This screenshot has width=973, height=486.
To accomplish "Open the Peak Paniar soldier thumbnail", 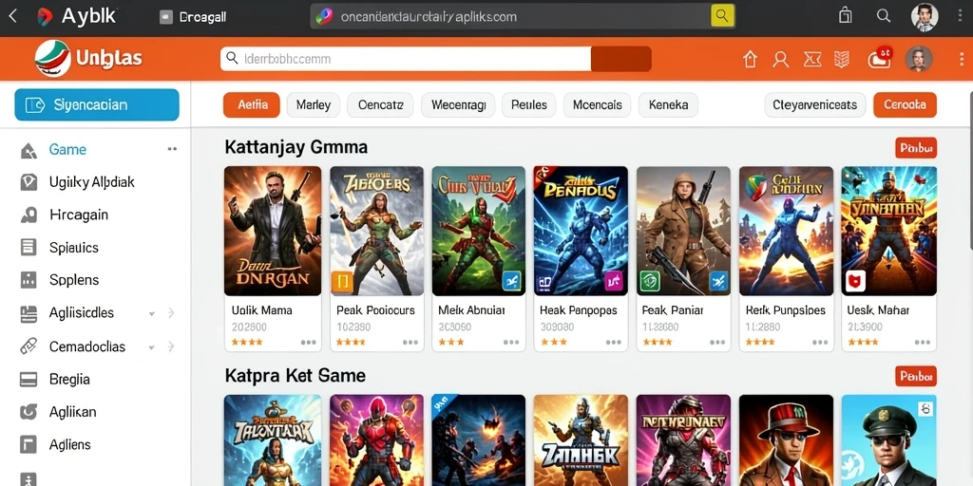I will pyautogui.click(x=683, y=231).
